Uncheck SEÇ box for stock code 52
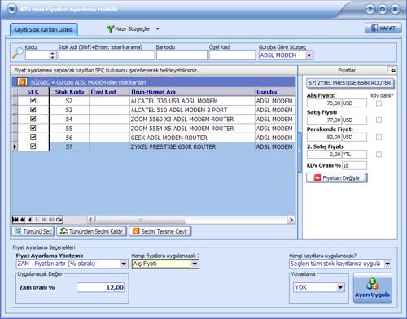407x319 pixels. (33, 101)
